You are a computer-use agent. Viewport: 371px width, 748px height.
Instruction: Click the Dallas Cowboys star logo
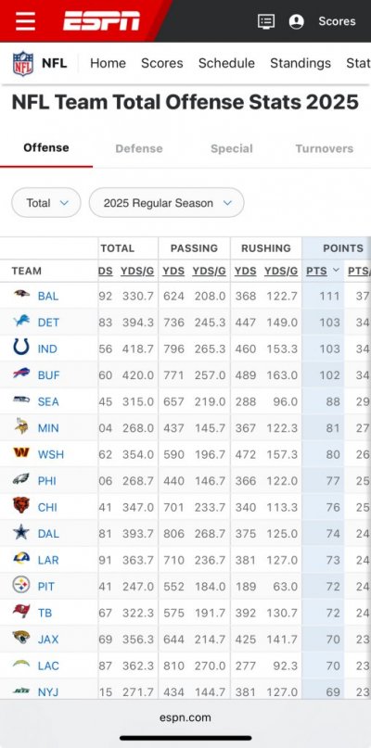pyautogui.click(x=21, y=531)
